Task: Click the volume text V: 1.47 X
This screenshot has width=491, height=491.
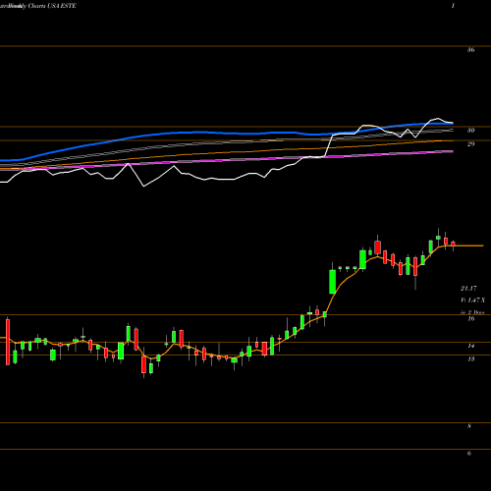Action: 472,300
